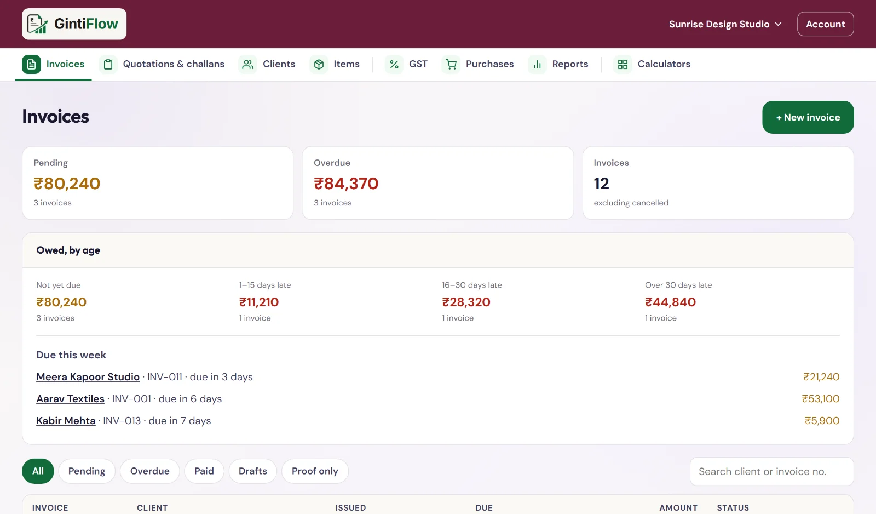Open Kabir Mehta client link
Image resolution: width=876 pixels, height=514 pixels.
point(66,421)
